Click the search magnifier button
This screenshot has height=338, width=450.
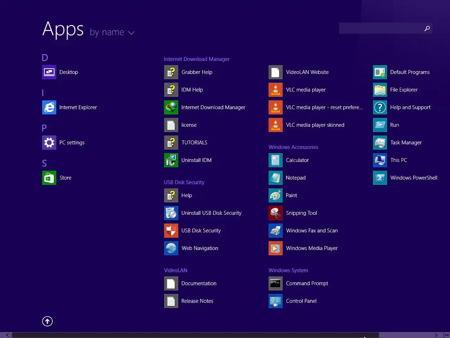427,28
